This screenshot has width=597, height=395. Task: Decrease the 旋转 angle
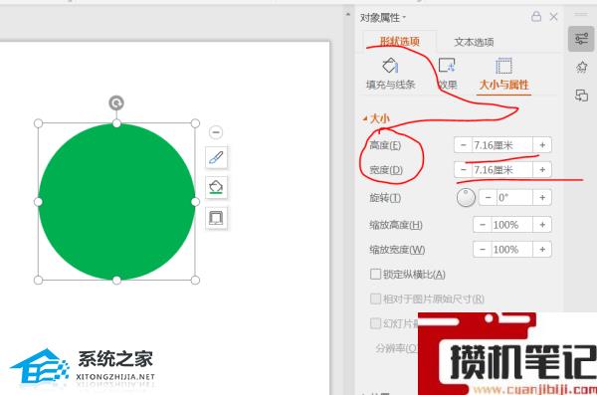coord(488,198)
